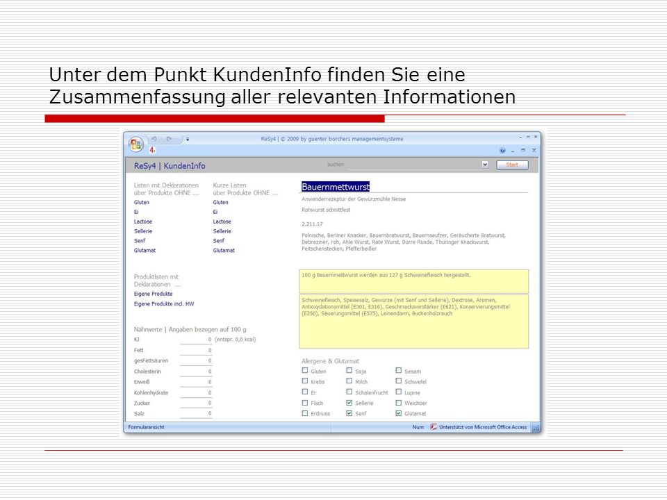Open Lactose under Kurze Listen
Screen dimensions: 667x500
pyautogui.click(x=222, y=222)
